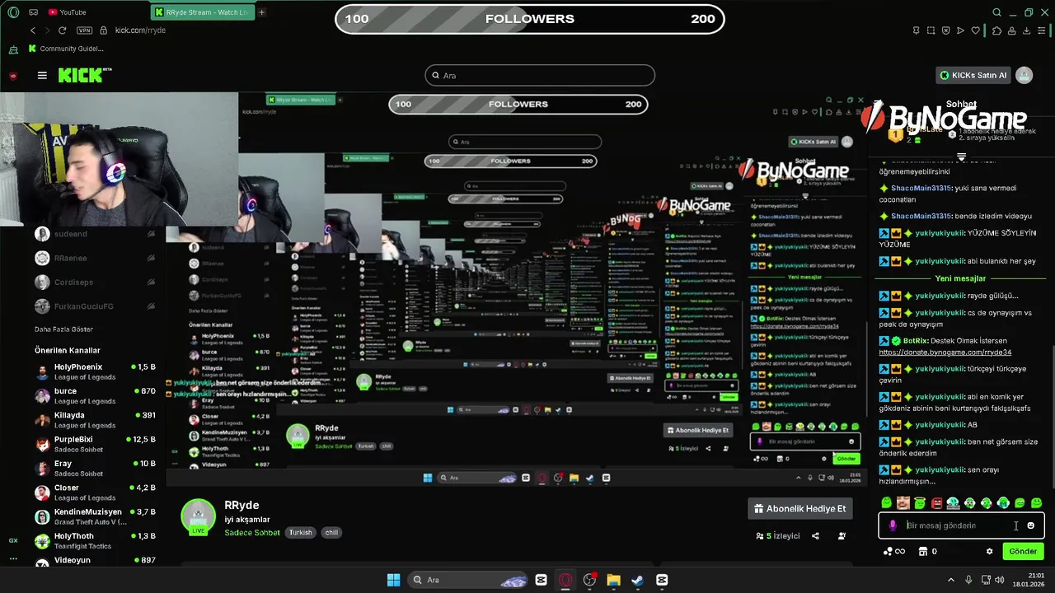Open File Explorer from taskbar
The image size is (1055, 593).
pos(613,580)
